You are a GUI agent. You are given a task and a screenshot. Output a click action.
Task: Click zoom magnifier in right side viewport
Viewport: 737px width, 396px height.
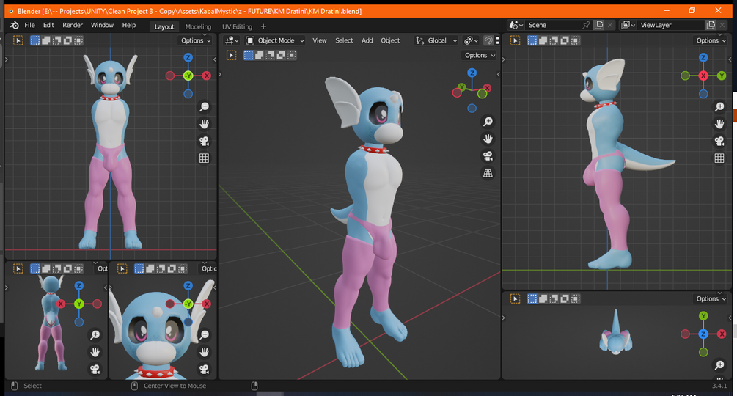(719, 106)
